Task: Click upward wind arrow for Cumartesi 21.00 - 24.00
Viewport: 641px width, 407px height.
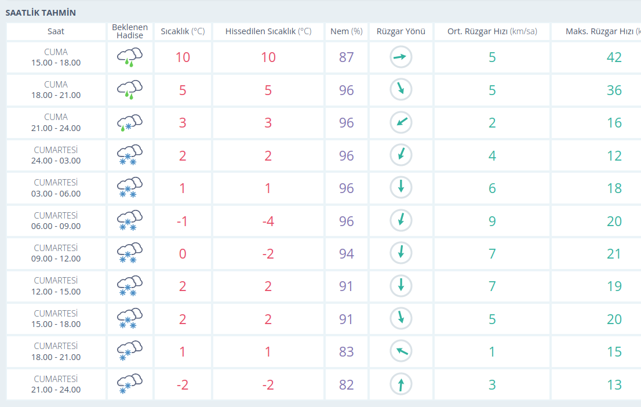Action: click(x=400, y=384)
